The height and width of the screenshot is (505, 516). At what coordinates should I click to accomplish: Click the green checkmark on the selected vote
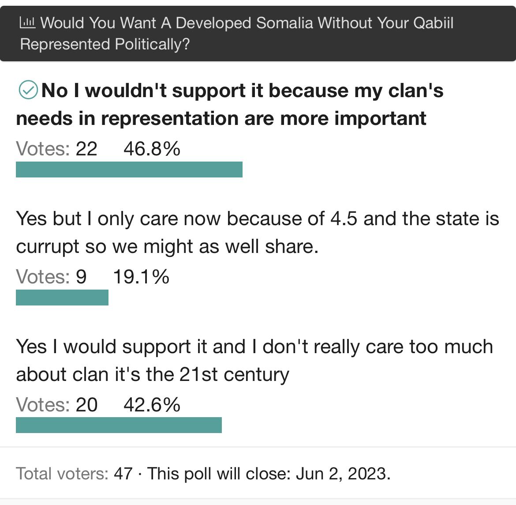pyautogui.click(x=28, y=90)
